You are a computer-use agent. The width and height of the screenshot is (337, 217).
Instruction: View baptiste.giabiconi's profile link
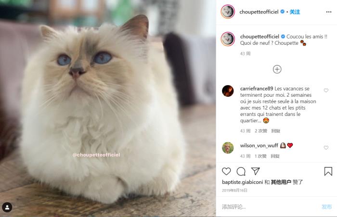tap(243, 182)
